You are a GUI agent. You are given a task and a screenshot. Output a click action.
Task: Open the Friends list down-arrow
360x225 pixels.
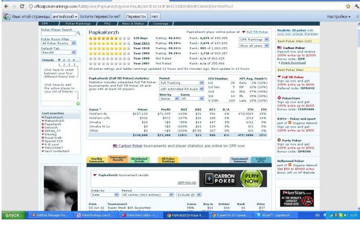(x=59, y=60)
